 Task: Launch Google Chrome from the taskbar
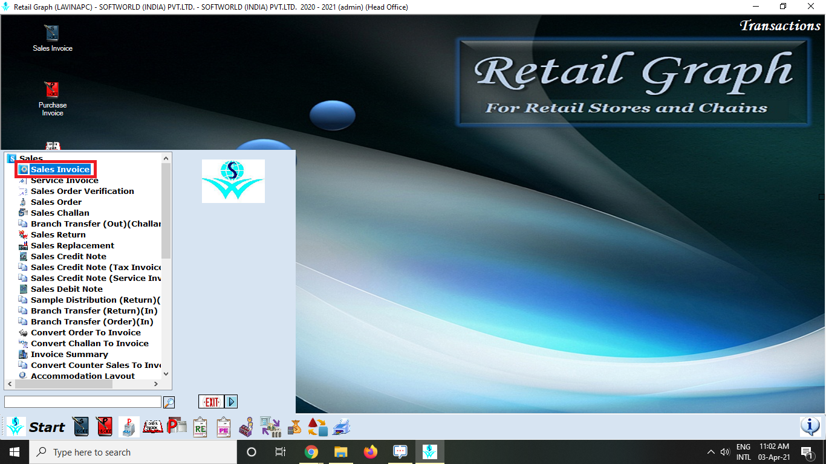tap(311, 452)
